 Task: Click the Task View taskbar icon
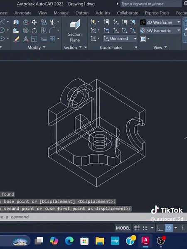click(39, 241)
